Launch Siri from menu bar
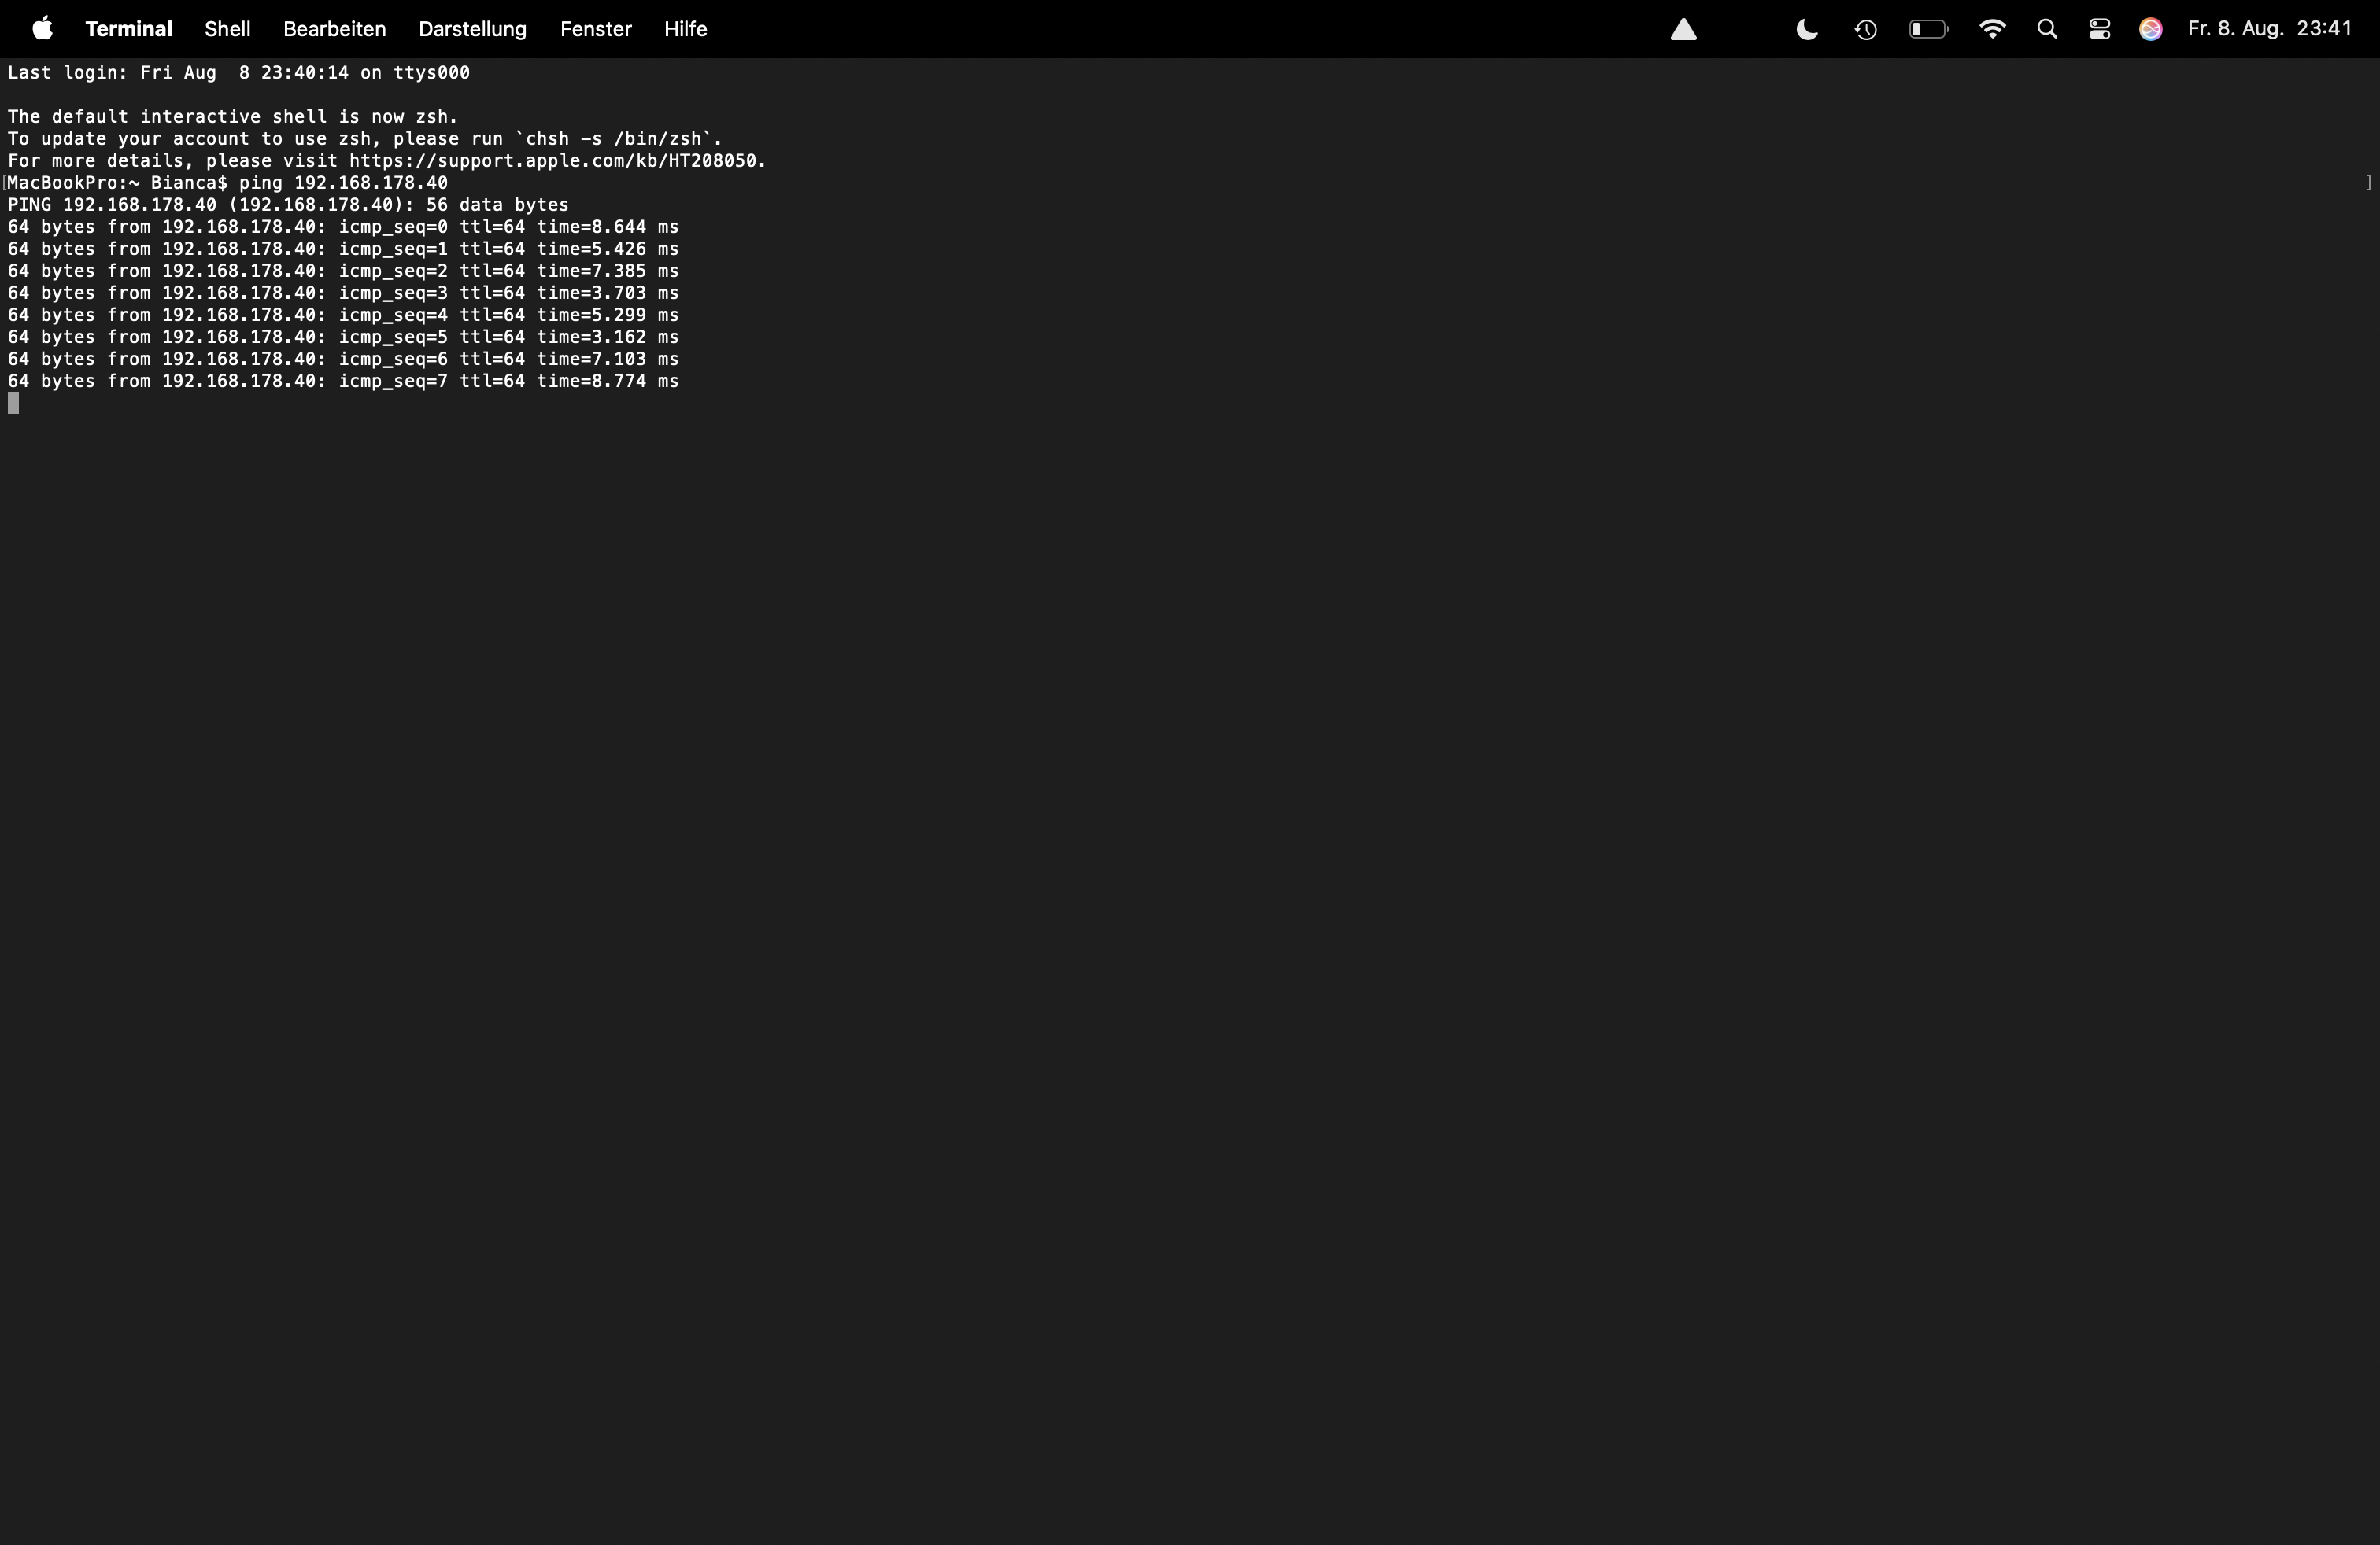 (2151, 30)
